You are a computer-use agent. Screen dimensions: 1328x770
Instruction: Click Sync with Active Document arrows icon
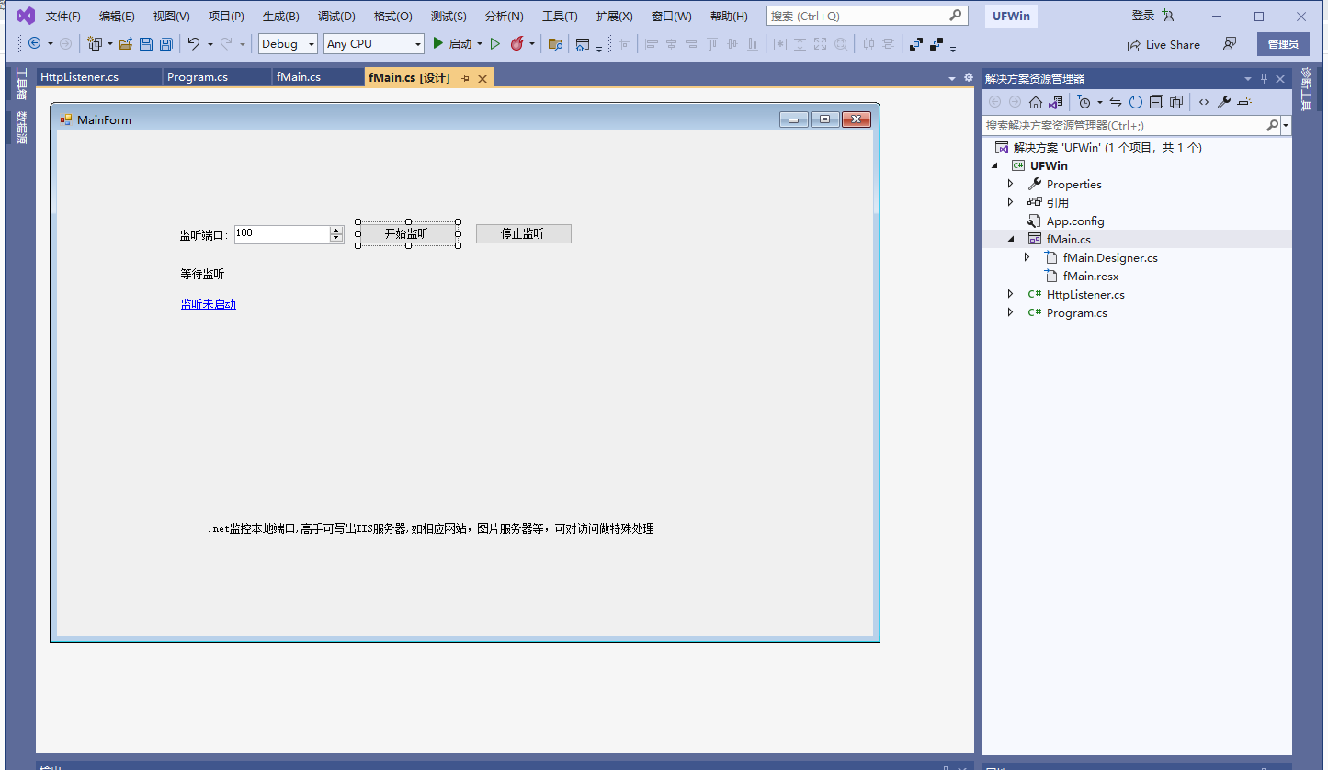[x=1116, y=102]
